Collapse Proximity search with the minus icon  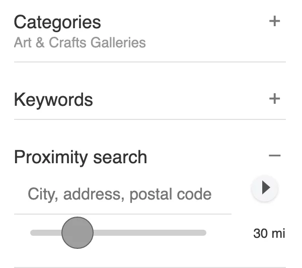[274, 156]
